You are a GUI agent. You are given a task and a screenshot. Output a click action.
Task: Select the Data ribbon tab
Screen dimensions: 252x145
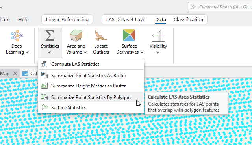point(161,19)
